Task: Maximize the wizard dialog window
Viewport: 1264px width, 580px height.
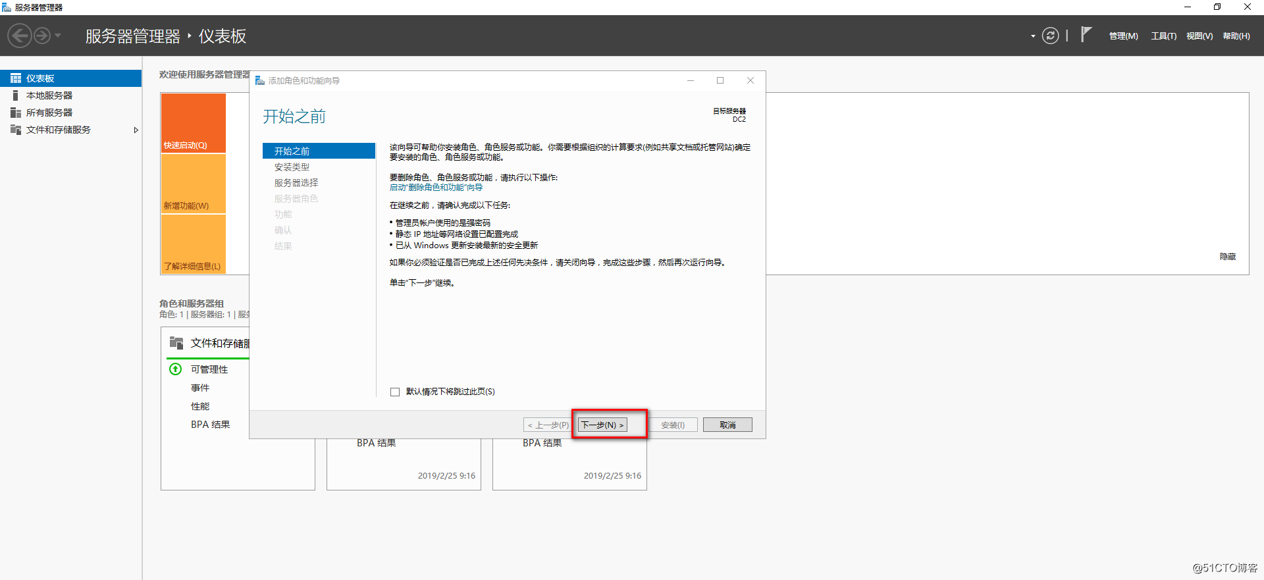Action: coord(720,80)
